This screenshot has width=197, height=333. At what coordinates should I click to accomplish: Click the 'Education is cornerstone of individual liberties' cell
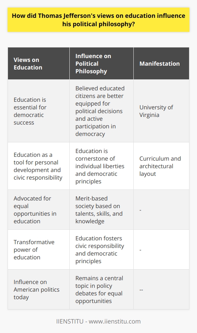pos(101,166)
